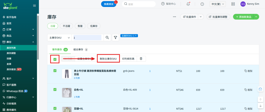Open the arrow beside 添加新貨品
This screenshot has width=265, height=112.
coord(256,17)
